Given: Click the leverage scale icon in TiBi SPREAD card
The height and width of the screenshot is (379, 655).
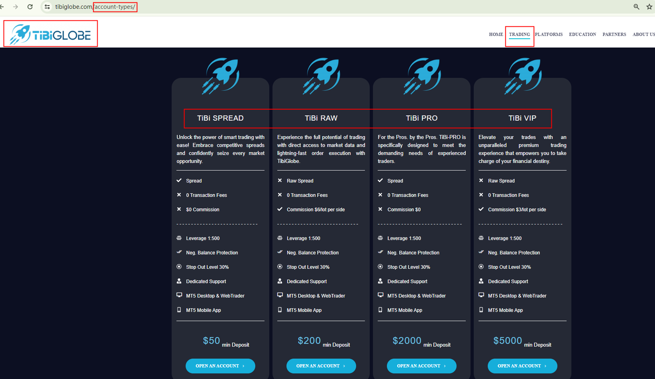Looking at the screenshot, I should click(179, 238).
